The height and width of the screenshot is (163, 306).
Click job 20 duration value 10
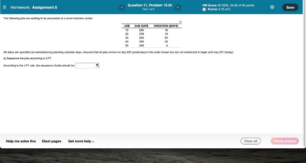(x=166, y=34)
